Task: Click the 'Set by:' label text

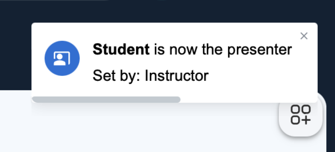Action: tap(117, 76)
